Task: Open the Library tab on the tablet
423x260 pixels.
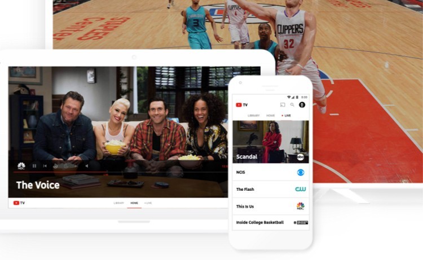Action: coord(118,203)
